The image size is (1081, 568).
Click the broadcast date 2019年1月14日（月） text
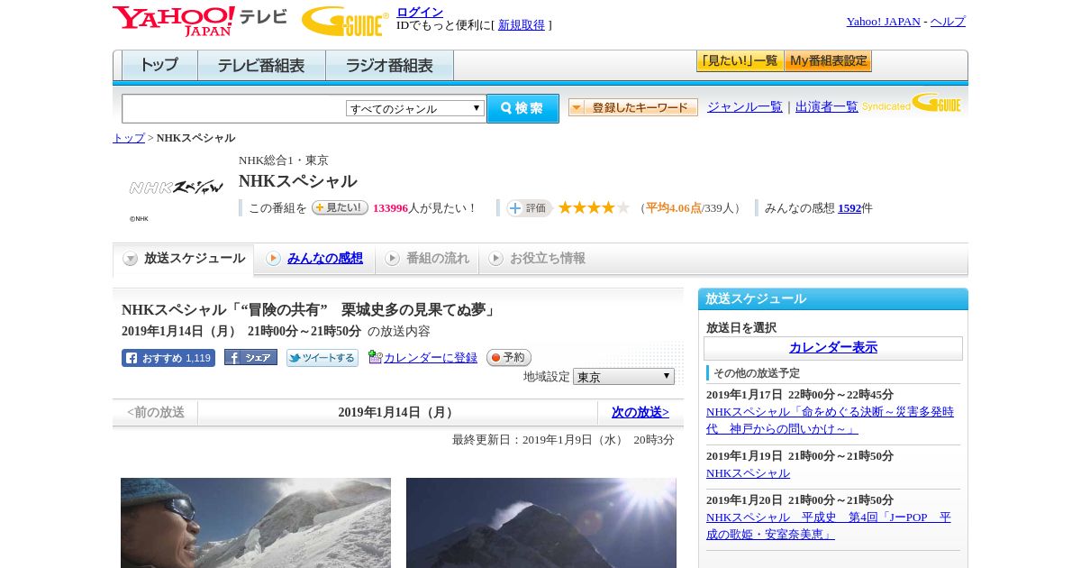coord(397,412)
